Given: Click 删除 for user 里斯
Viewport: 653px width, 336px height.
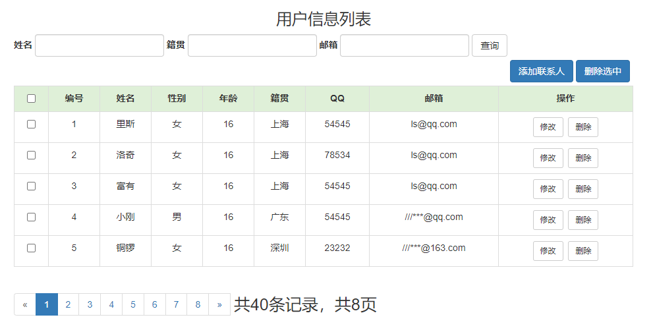Looking at the screenshot, I should [x=583, y=127].
